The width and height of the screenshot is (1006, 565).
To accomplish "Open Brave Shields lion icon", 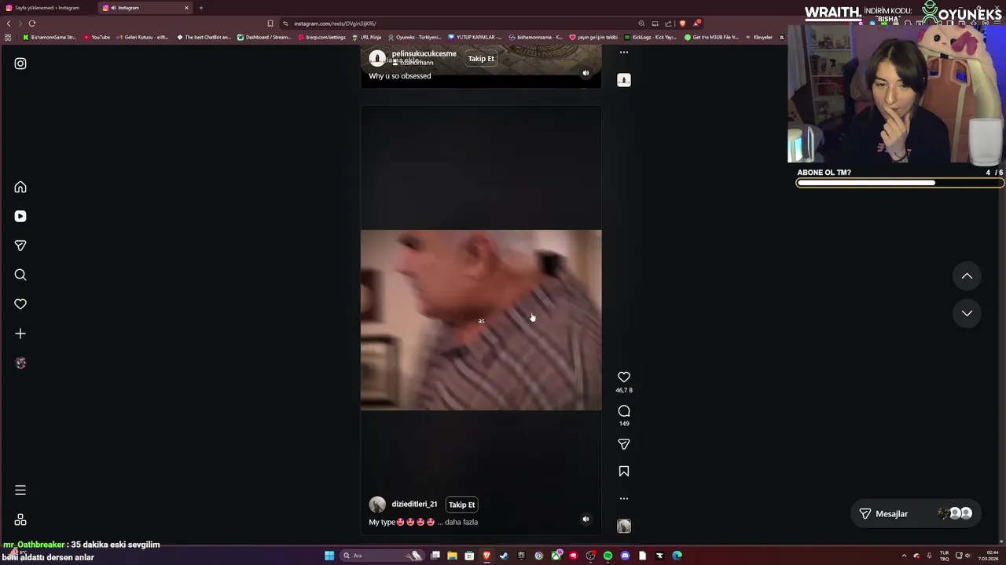I will [682, 24].
